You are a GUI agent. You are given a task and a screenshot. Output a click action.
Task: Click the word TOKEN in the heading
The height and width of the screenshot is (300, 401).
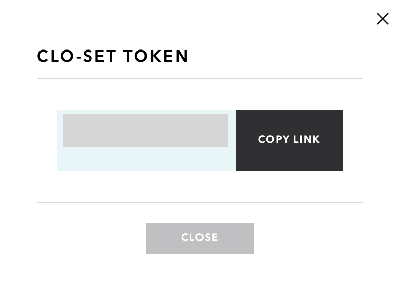(156, 56)
